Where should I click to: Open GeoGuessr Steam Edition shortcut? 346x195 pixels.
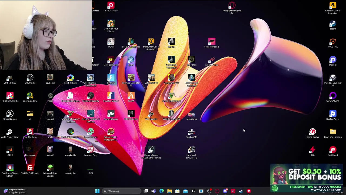(10, 171)
